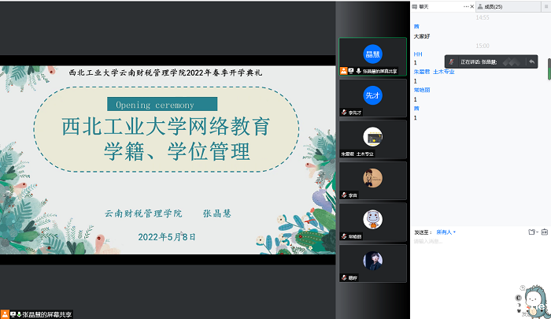The height and width of the screenshot is (319, 551).
Task: Click the 14:55 timestamp in the chat
Action: pos(483,17)
